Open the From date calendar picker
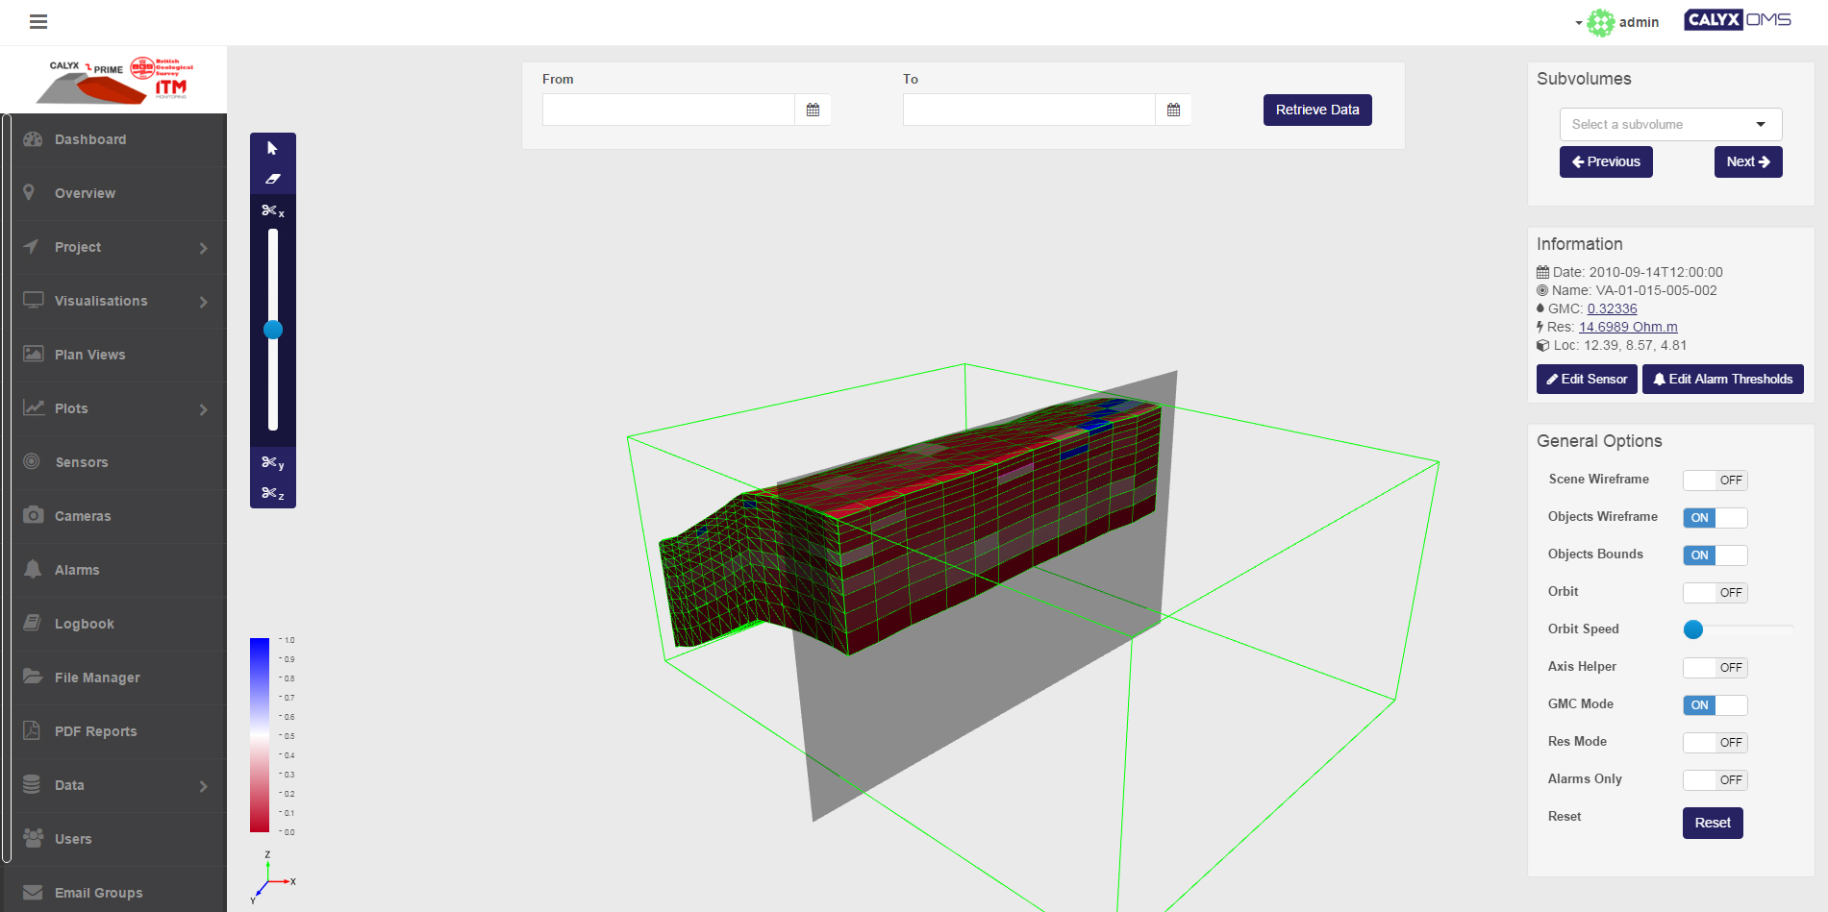 point(813,111)
